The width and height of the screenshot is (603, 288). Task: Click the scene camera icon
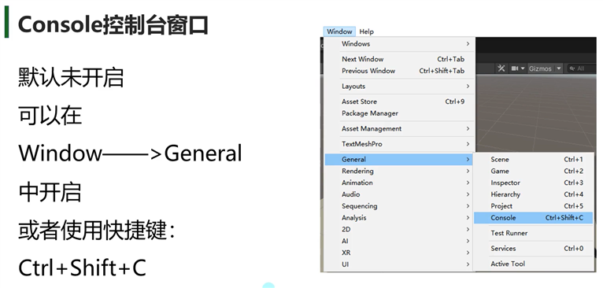click(515, 68)
